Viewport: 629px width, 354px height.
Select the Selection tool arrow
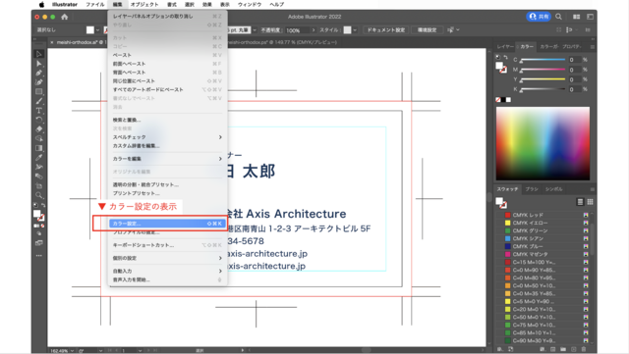click(x=39, y=54)
